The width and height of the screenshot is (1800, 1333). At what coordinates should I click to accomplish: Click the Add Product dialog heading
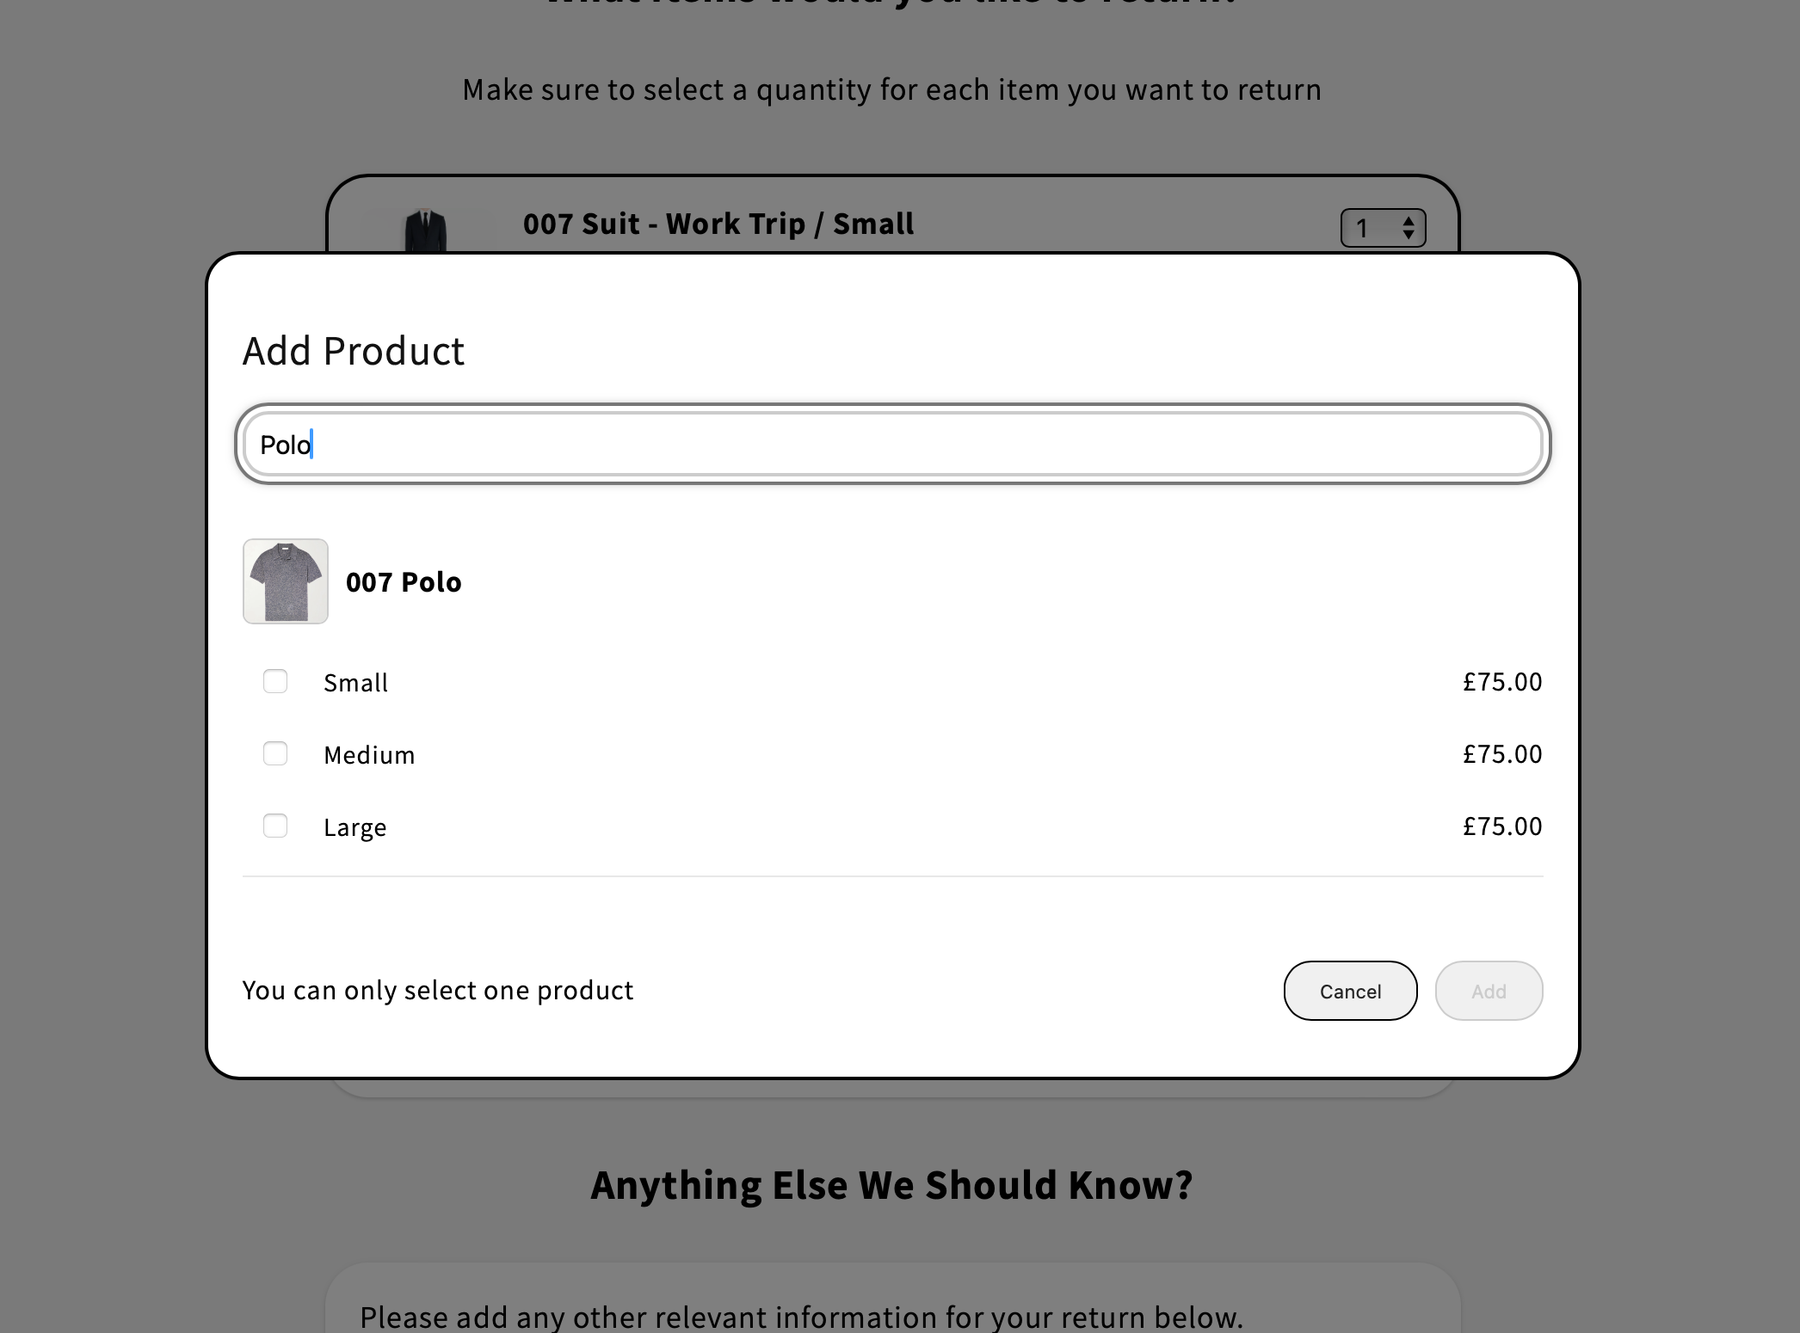tap(354, 351)
